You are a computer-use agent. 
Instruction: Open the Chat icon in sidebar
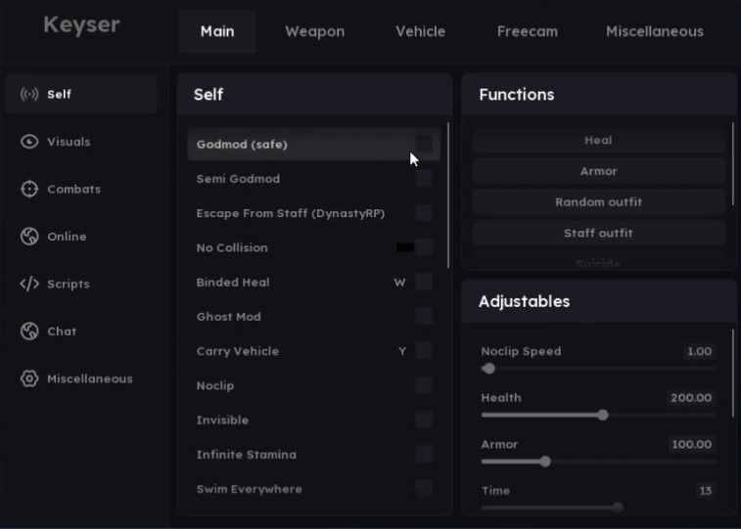[x=29, y=331]
